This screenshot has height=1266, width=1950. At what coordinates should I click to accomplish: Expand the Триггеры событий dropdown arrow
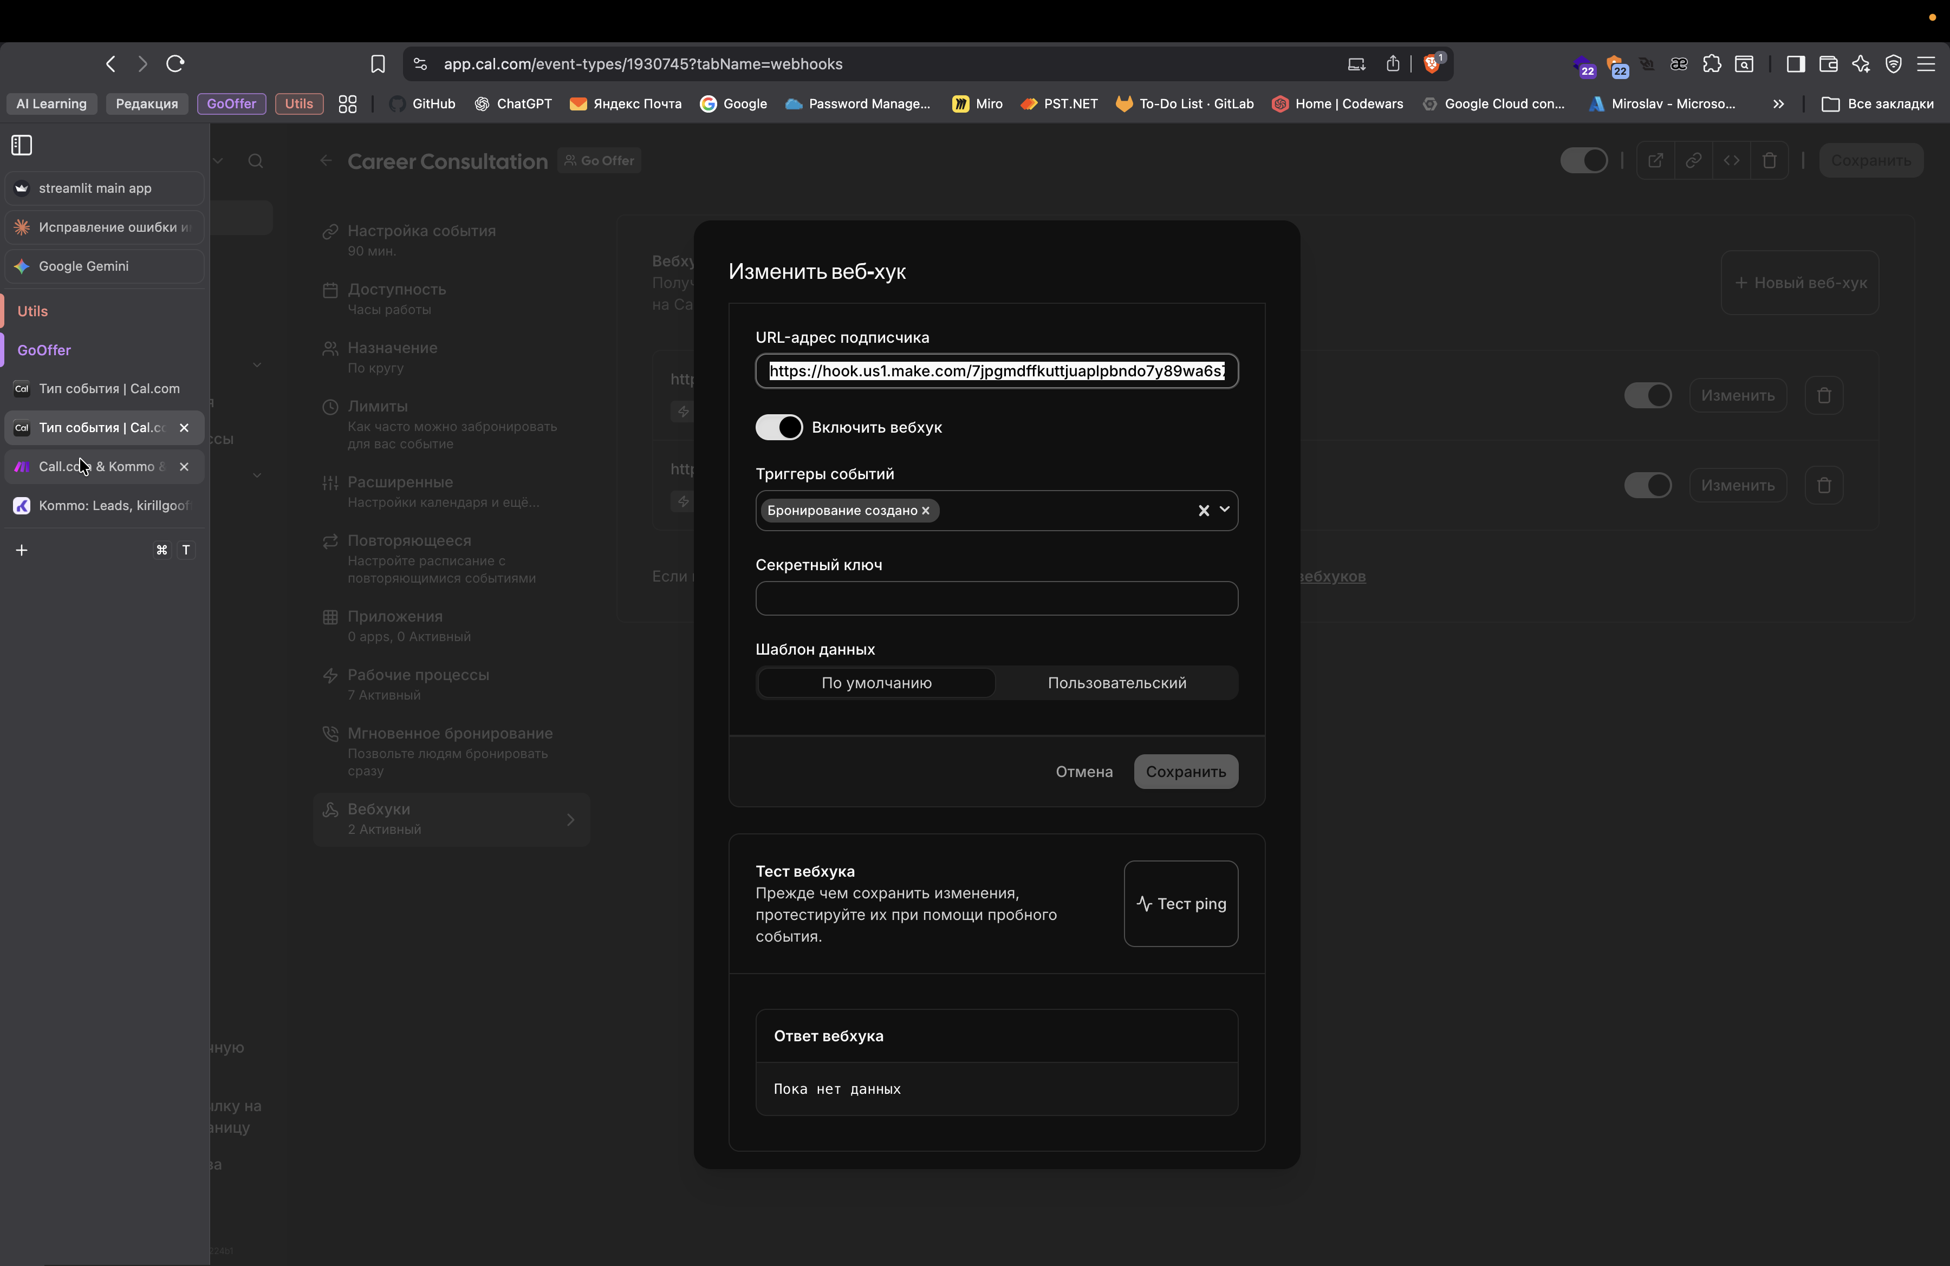(x=1225, y=510)
